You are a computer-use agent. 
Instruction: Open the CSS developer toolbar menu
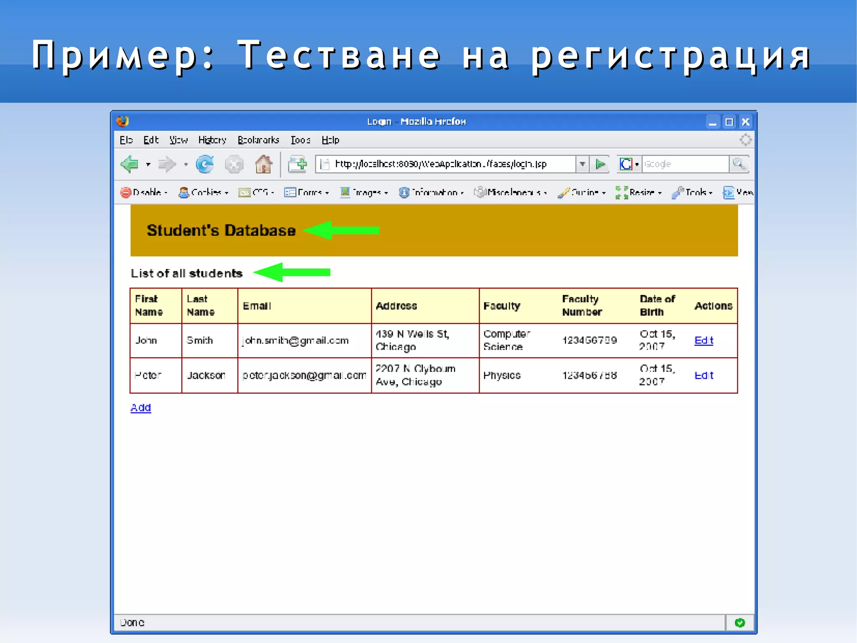click(x=256, y=192)
